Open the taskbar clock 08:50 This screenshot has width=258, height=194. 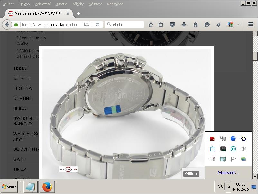pyautogui.click(x=241, y=187)
